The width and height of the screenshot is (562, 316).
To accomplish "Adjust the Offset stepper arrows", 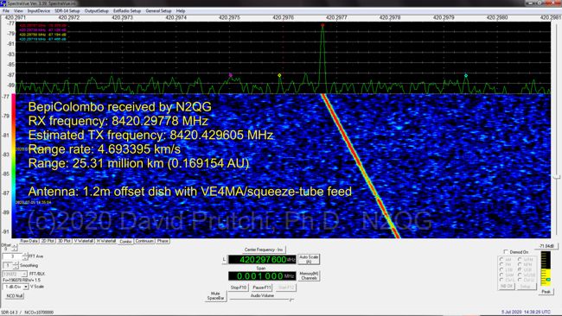I will pyautogui.click(x=15, y=248).
